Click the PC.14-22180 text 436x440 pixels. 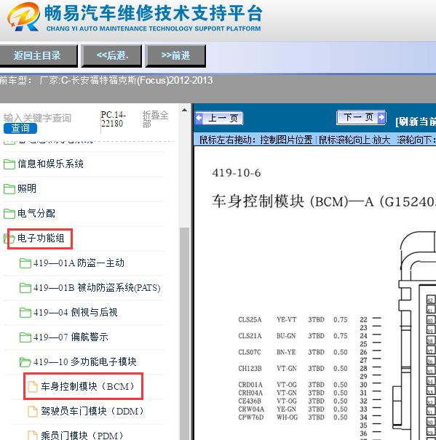coord(113,119)
